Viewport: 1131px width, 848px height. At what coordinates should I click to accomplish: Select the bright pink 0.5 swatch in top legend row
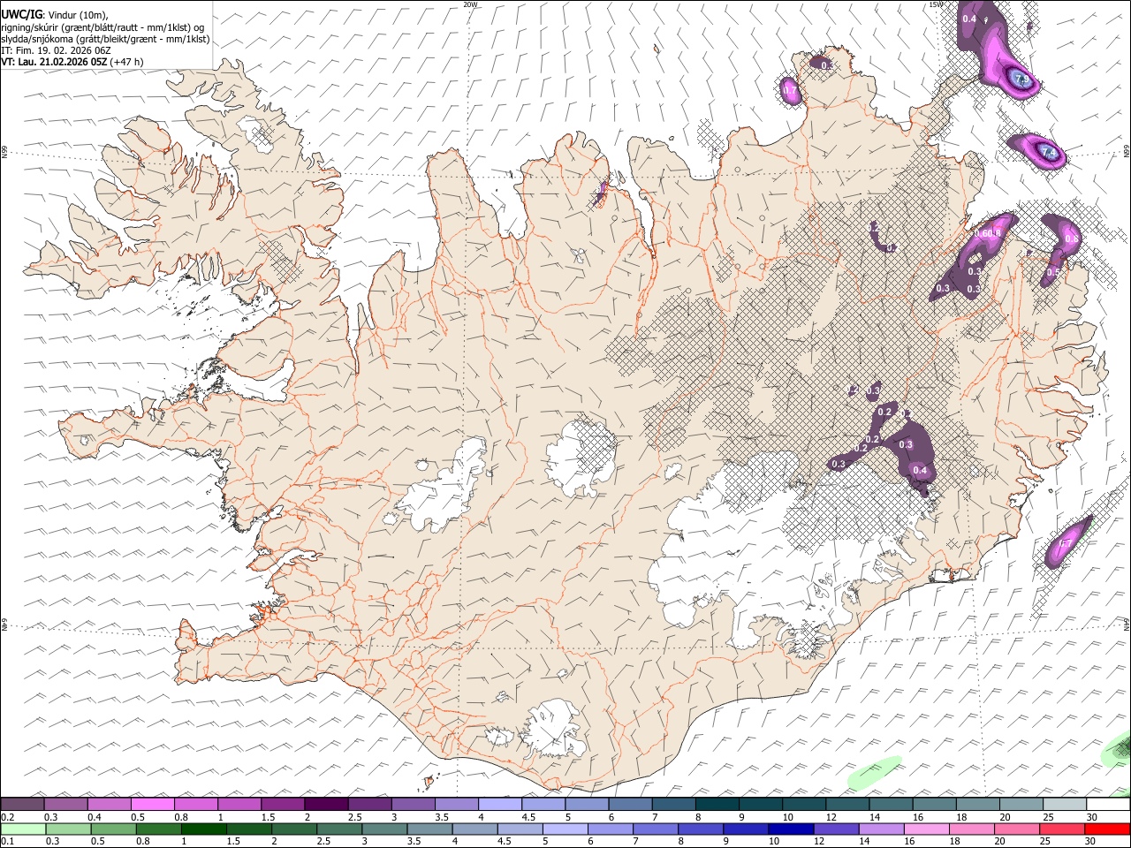(x=152, y=804)
